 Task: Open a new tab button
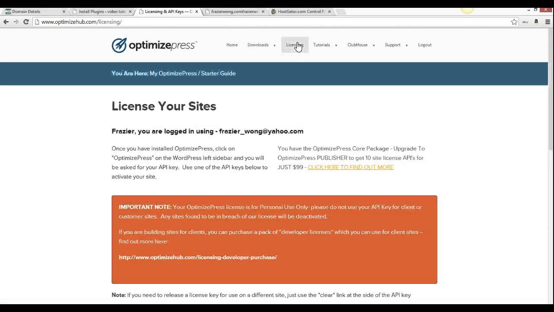click(x=341, y=12)
